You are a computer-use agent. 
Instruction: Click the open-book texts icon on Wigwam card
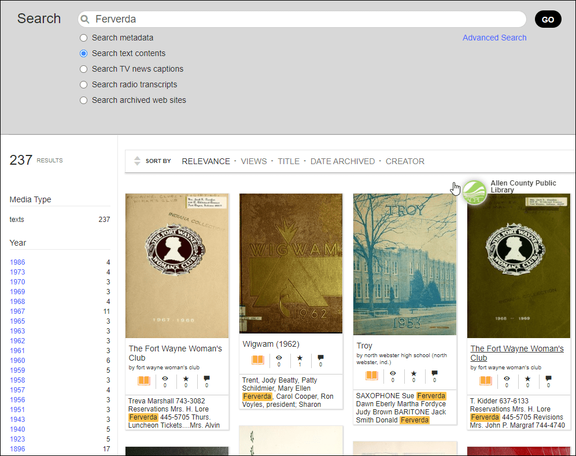tap(257, 360)
